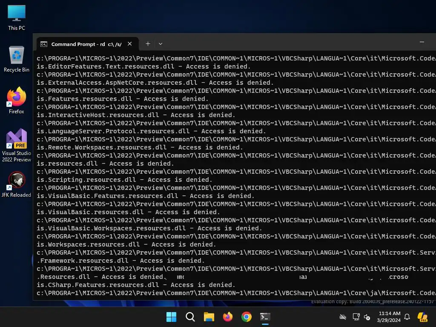
Task: Open taskbar Search
Action: tap(190, 317)
